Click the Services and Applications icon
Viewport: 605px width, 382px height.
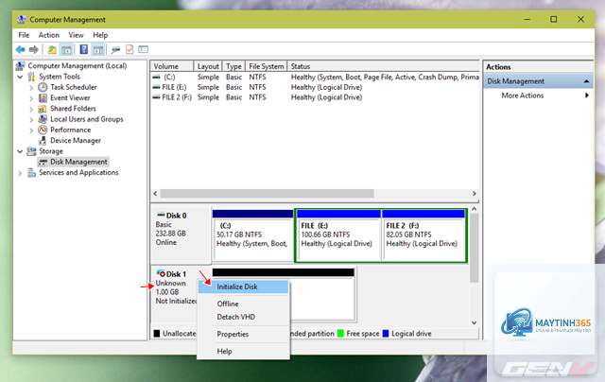[x=31, y=173]
